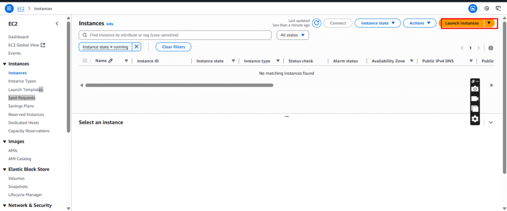Click the capture tool camera icon

coord(475,89)
